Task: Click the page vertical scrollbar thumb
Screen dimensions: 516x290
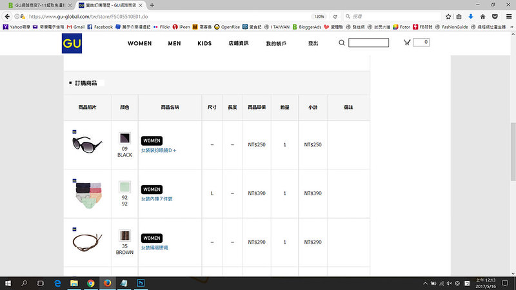Action: tap(513, 151)
